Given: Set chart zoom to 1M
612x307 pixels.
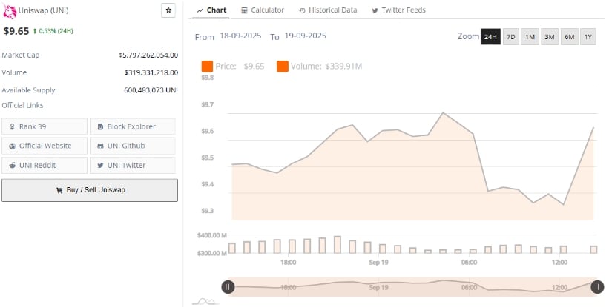Looking at the screenshot, I should click(x=530, y=36).
